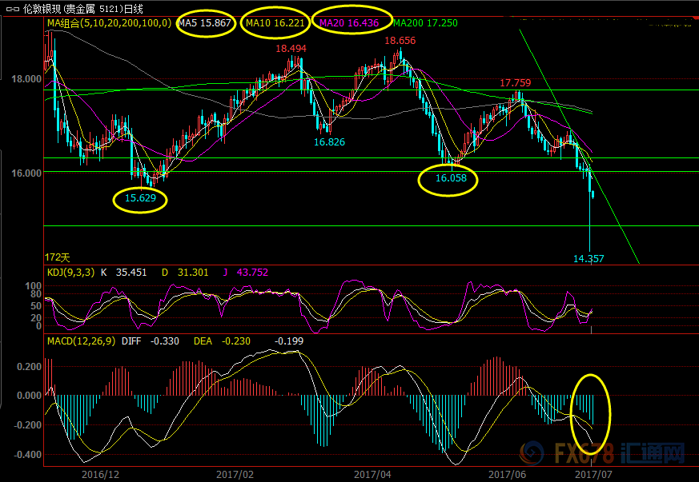Open the MACD(12,26,9) indicator label
Screen dimensions: 699x482
(x=81, y=341)
